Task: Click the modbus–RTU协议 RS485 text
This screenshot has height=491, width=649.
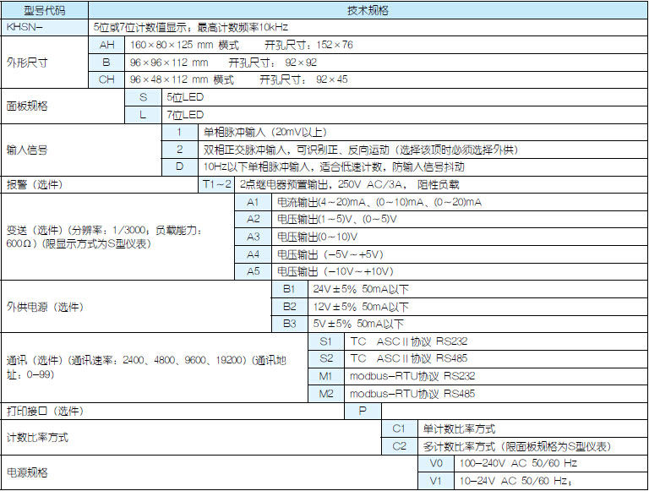Action: (412, 393)
